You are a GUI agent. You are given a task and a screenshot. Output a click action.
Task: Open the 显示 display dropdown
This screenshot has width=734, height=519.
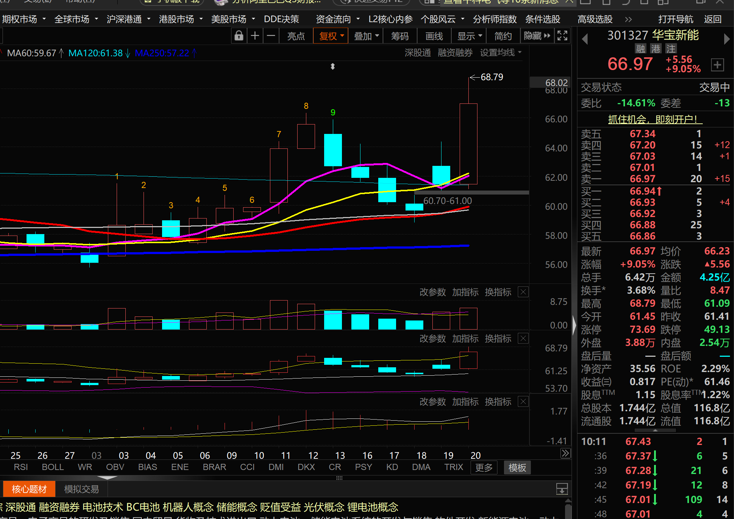click(469, 36)
